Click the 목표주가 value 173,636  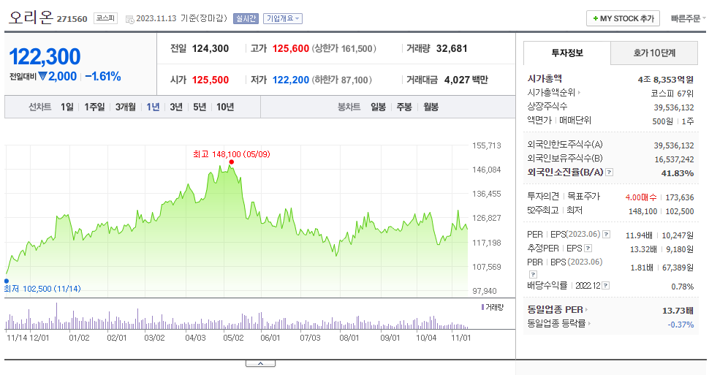click(680, 197)
